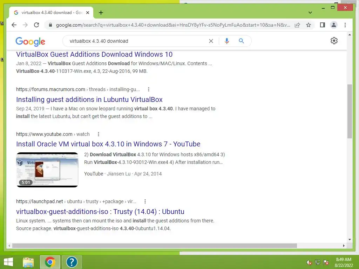359x269 pixels.
Task: Open Chrome's three-dot main menu
Action: point(345,25)
